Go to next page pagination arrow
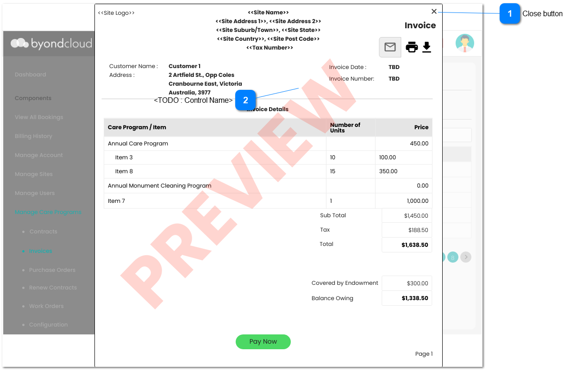The image size is (570, 371). pos(466,257)
